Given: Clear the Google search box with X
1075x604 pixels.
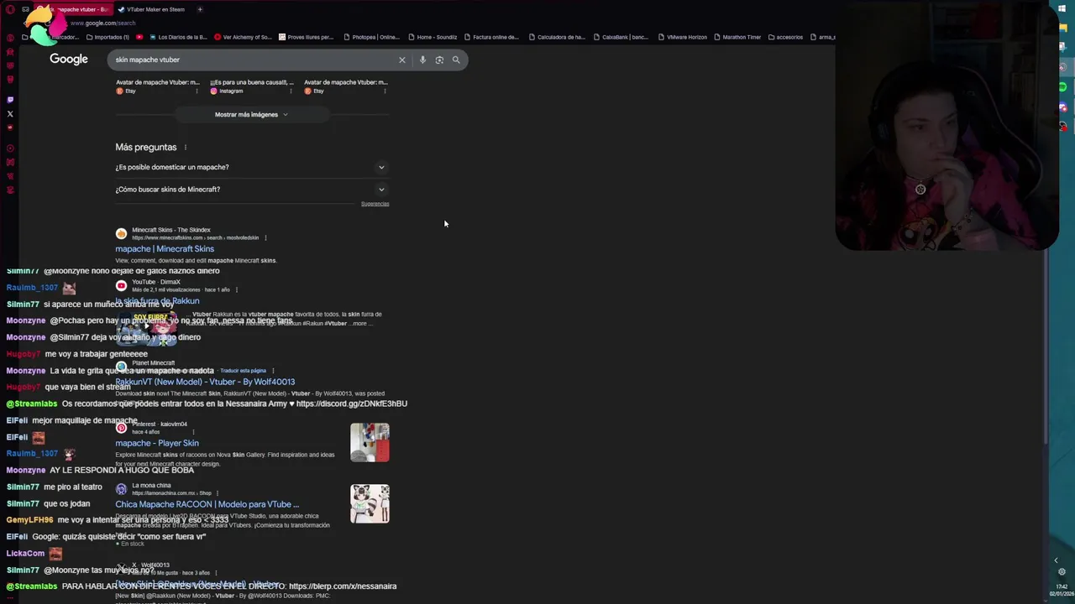Looking at the screenshot, I should (x=401, y=60).
